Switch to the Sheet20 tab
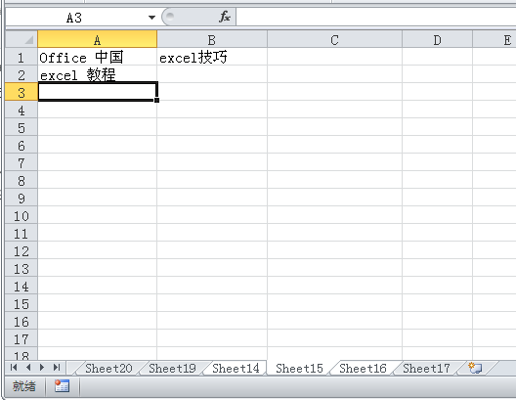Image resolution: width=516 pixels, height=400 pixels. (x=108, y=368)
